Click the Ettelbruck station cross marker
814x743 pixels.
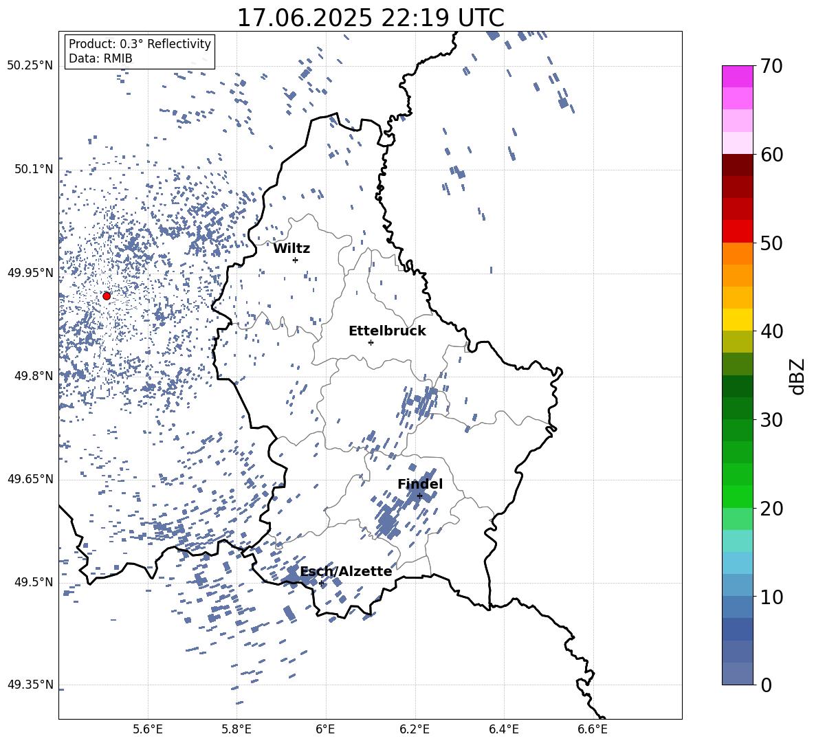coord(371,342)
